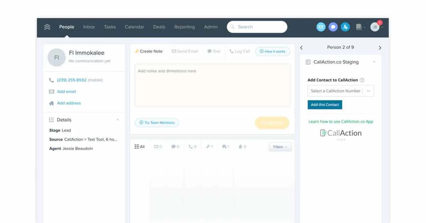Click the Add this Contact button
This screenshot has height=223, width=426.
(325, 104)
